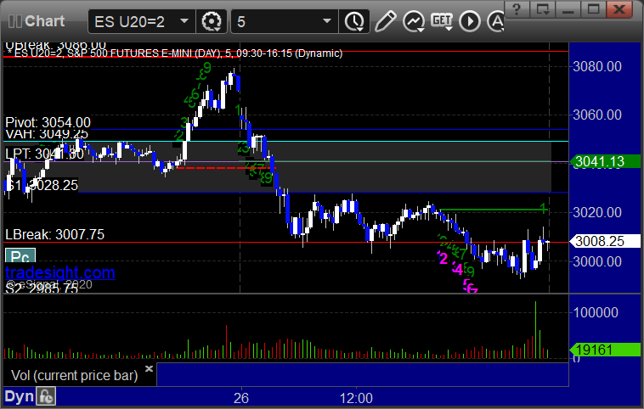Click the help question mark button
The height and width of the screenshot is (409, 644).
coord(517,8)
